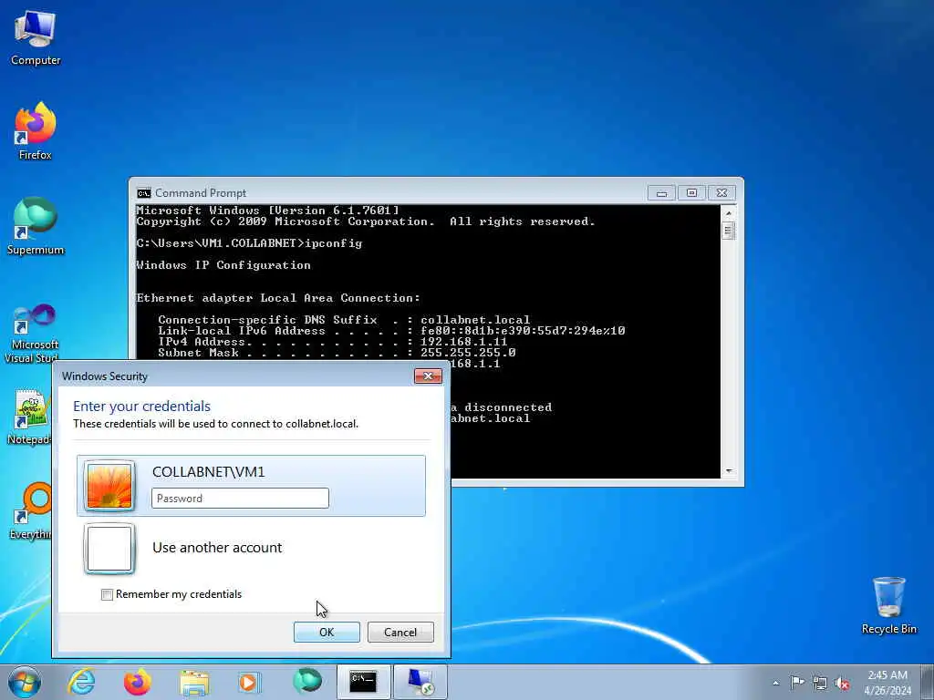
Task: Open the clock showing 2:45 AM
Action: tap(888, 682)
